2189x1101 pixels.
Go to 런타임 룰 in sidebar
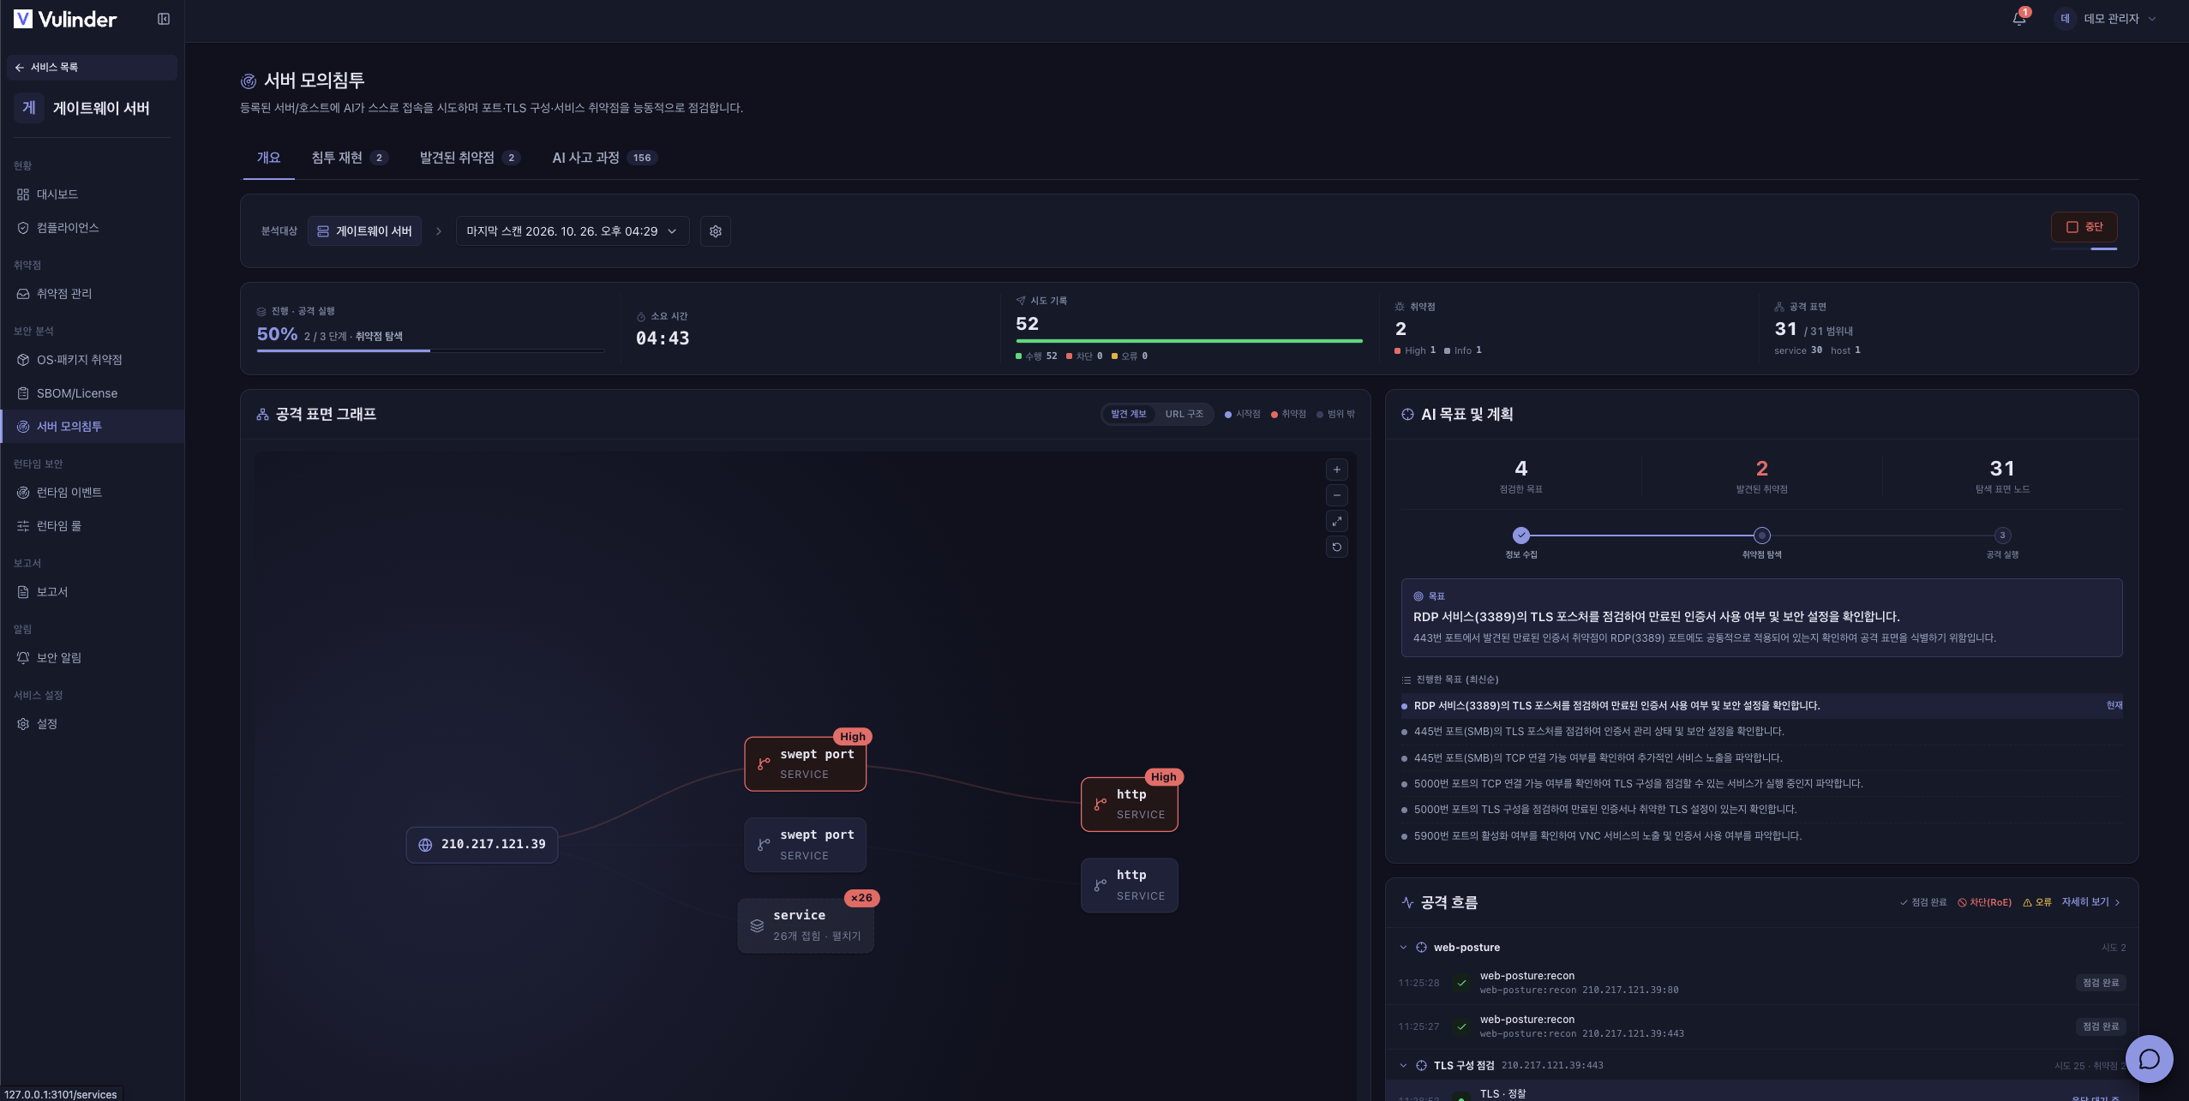pyautogui.click(x=92, y=526)
